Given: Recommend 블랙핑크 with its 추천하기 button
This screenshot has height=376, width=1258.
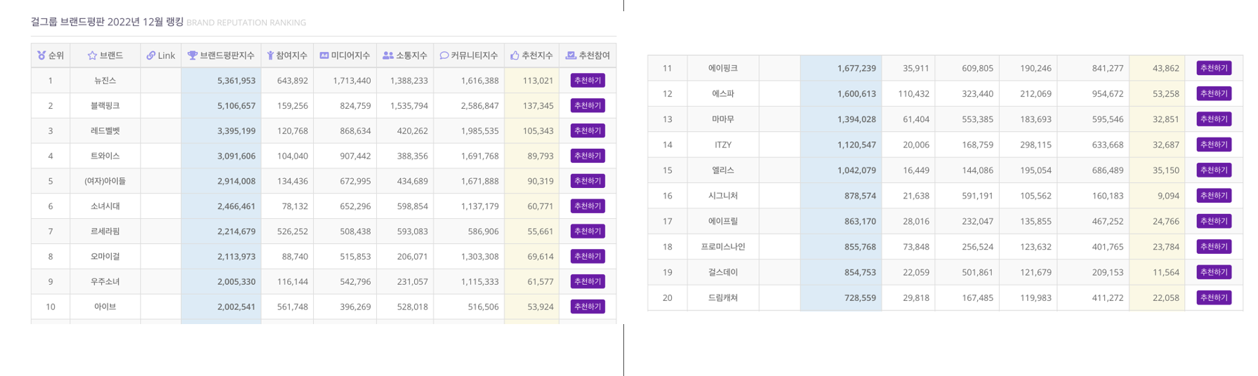Looking at the screenshot, I should coord(588,106).
